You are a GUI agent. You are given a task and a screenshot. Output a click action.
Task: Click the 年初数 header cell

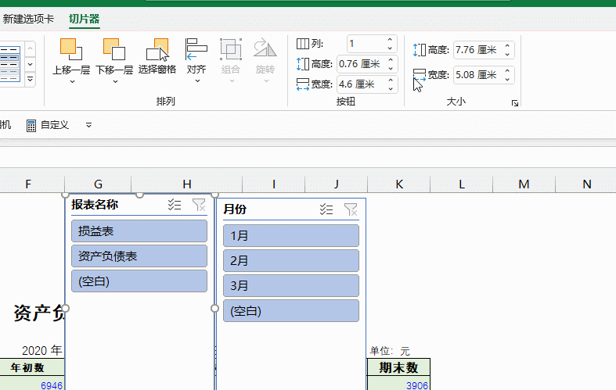(x=31, y=367)
